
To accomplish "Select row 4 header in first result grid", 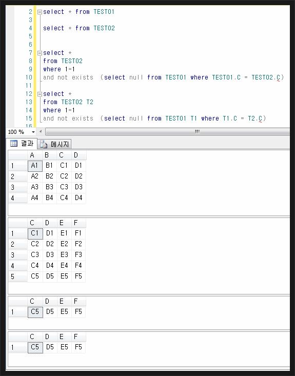I will 18,198.
